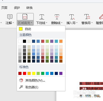This screenshot has width=103, height=101.
Task: Expand the 下划线 dropdown arrow
Action: coord(46,23)
